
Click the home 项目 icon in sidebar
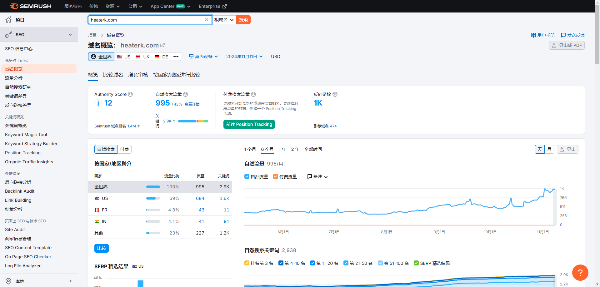pyautogui.click(x=8, y=20)
